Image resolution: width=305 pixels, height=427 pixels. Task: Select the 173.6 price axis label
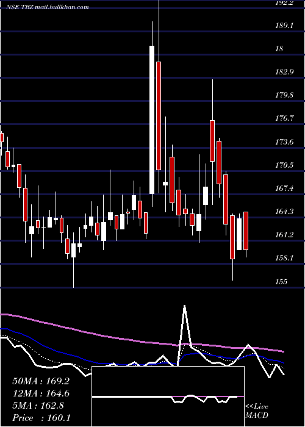(284, 142)
